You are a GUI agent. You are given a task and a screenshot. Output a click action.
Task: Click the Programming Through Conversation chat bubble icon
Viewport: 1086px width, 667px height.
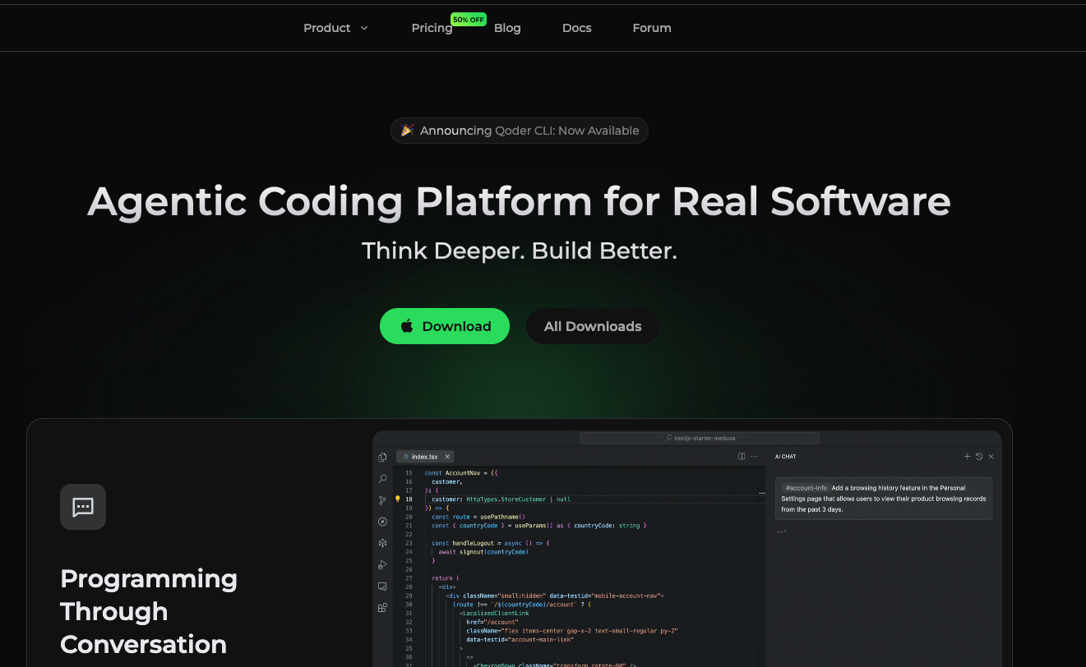coord(83,506)
